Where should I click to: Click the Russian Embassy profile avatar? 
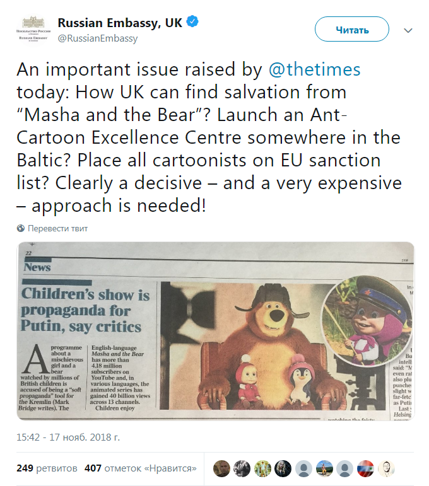coord(33,30)
